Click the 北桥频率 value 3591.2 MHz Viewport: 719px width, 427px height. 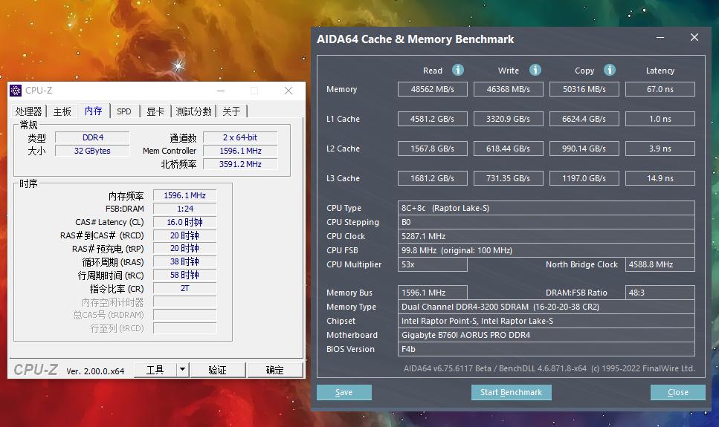coord(240,164)
